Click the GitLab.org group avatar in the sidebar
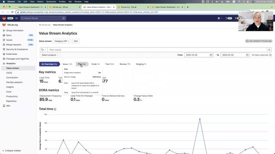This screenshot has height=154, width=275. click(4, 25)
